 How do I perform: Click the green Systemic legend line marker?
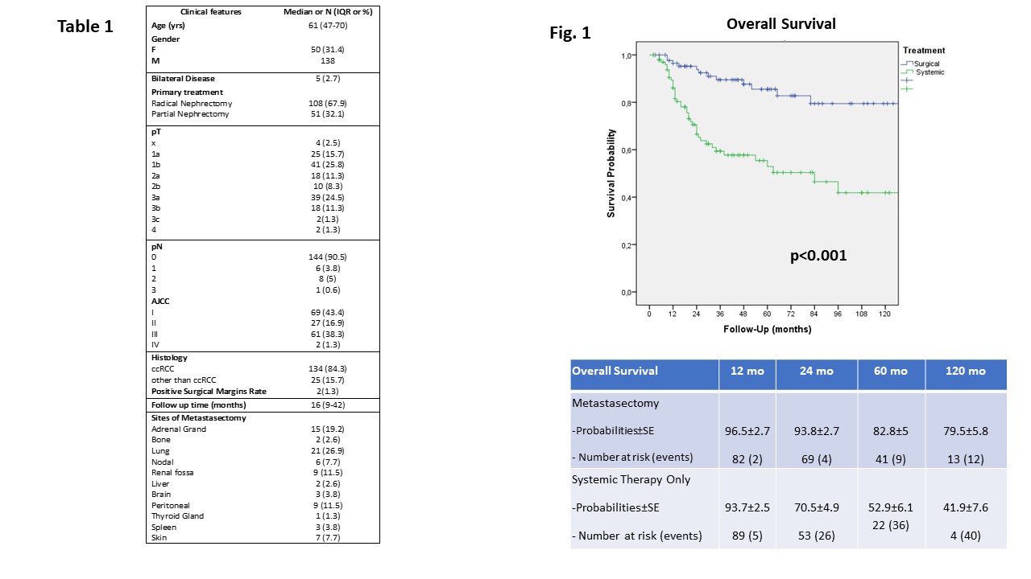click(x=908, y=72)
